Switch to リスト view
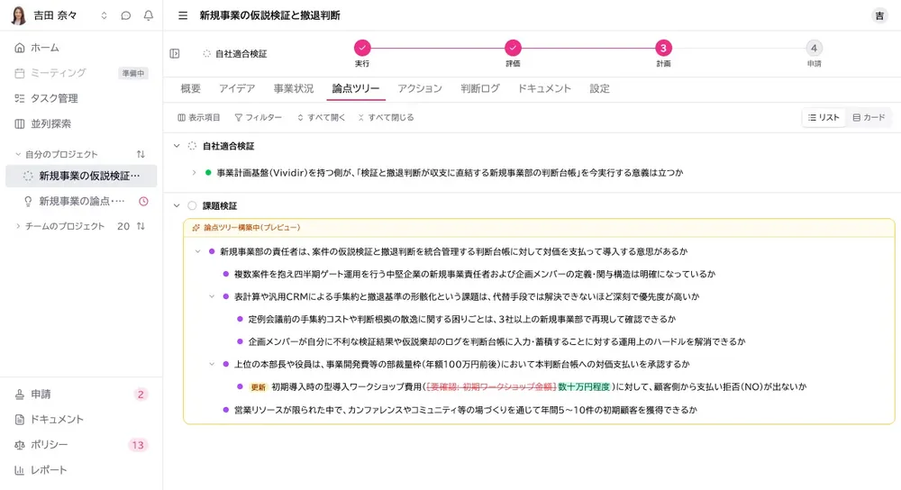 (824, 117)
